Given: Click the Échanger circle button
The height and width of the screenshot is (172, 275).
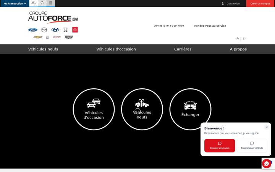Looking at the screenshot, I should point(190,109).
